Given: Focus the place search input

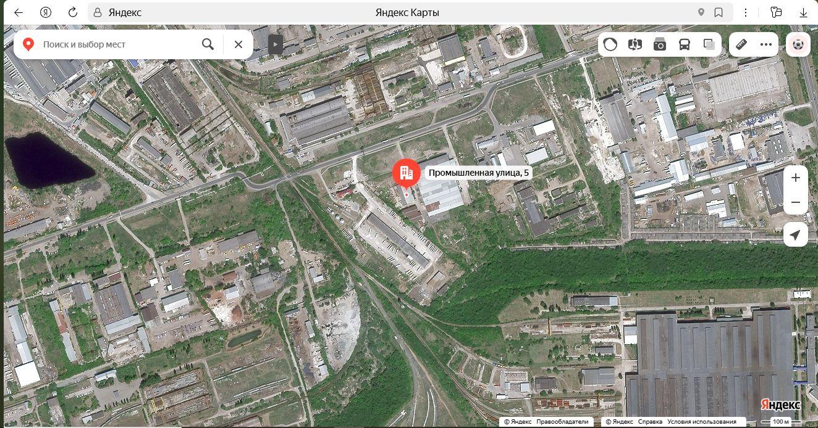Looking at the screenshot, I should tap(117, 44).
